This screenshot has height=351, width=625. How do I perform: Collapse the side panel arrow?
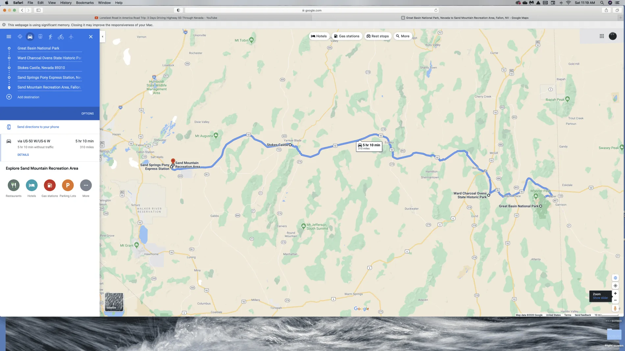(x=103, y=36)
